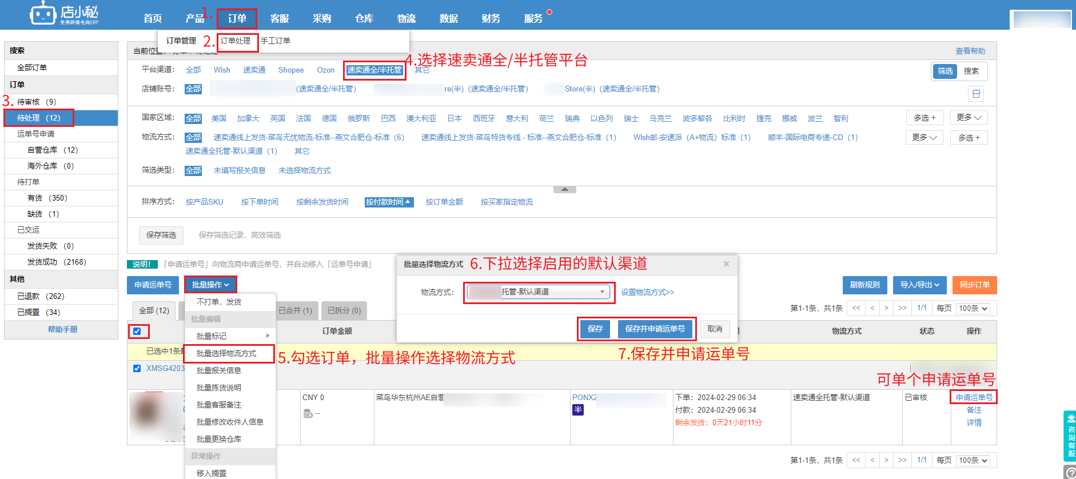Collapse the filter panel with the up-arrow handle
The image size is (1076, 479).
[x=565, y=189]
